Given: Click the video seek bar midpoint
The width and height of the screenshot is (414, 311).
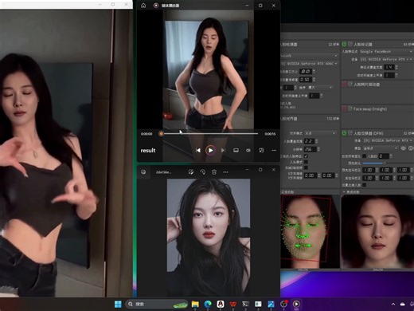Looking at the screenshot, I should (209, 134).
